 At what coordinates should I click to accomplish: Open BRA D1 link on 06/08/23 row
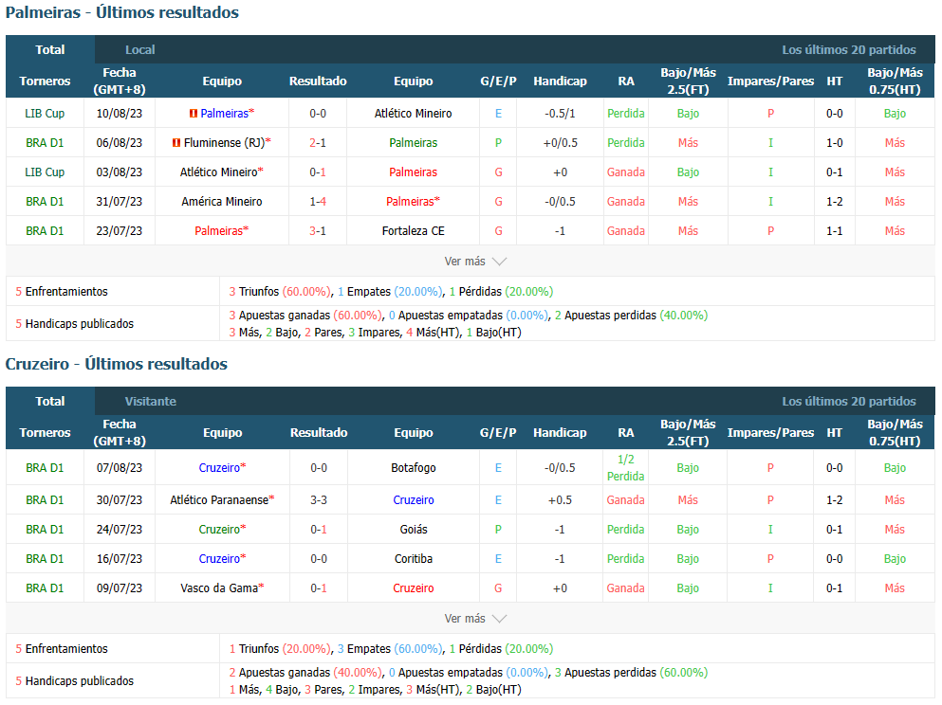[x=45, y=143]
